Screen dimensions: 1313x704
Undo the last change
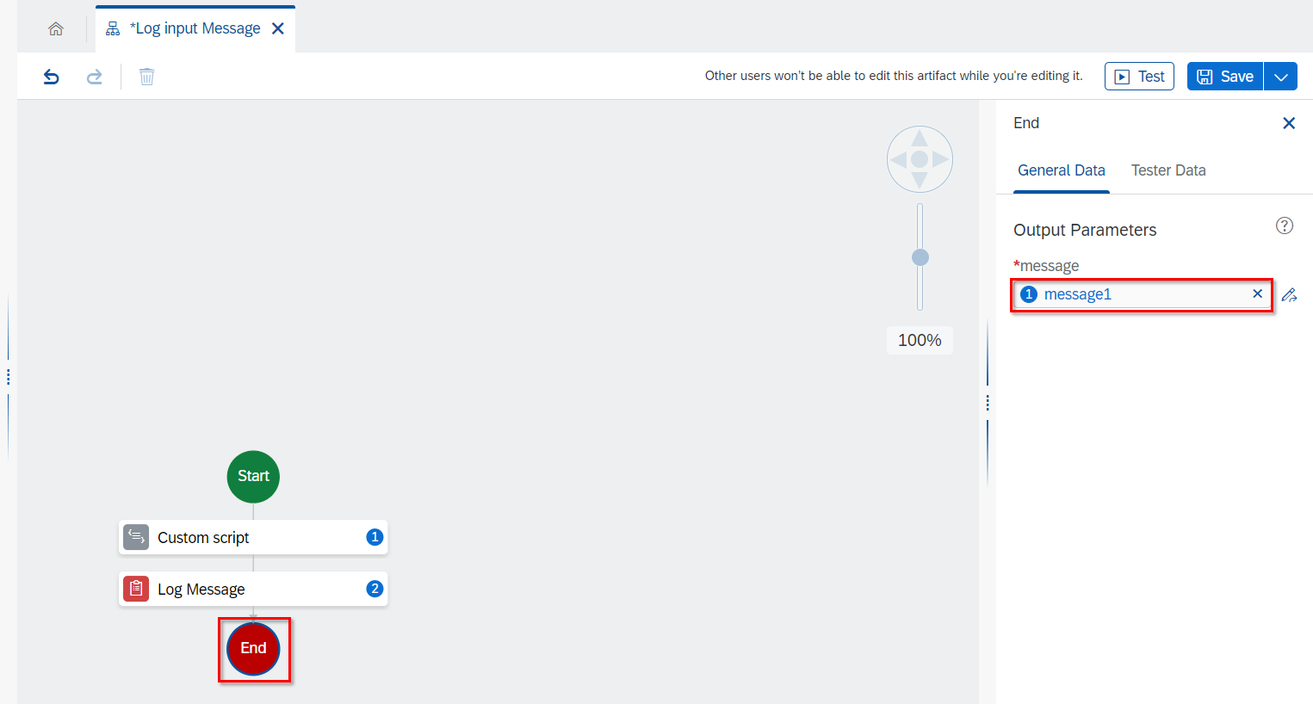(x=52, y=77)
